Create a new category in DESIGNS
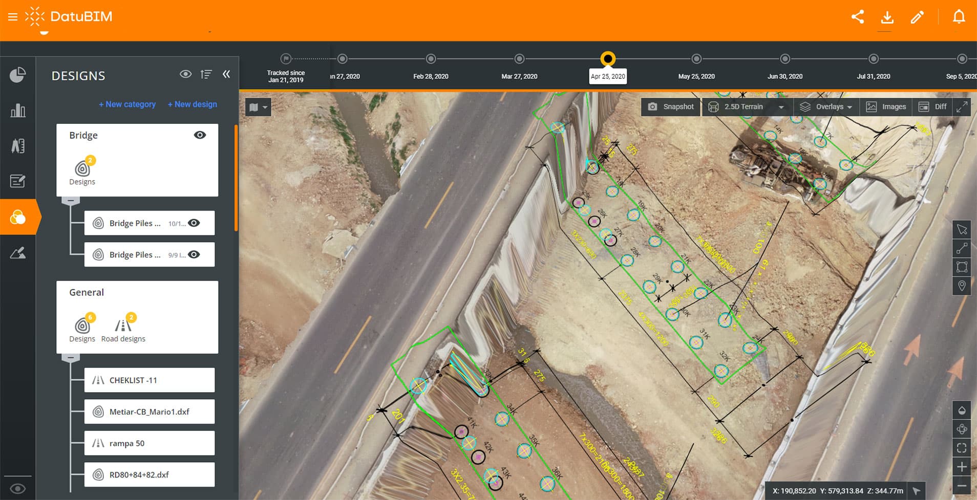Viewport: 977px width, 500px height. click(x=127, y=104)
